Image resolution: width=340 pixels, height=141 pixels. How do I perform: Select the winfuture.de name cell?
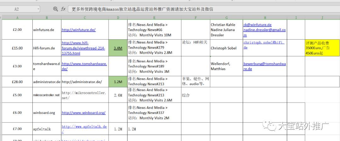[x=47, y=30]
